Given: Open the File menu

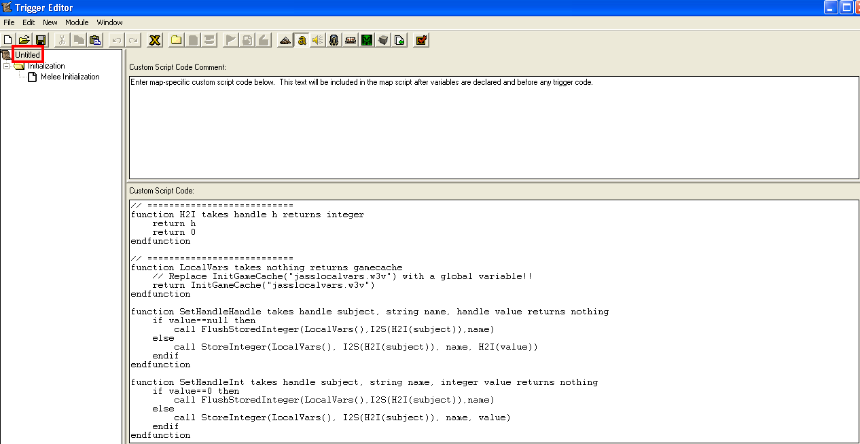Looking at the screenshot, I should [x=9, y=22].
